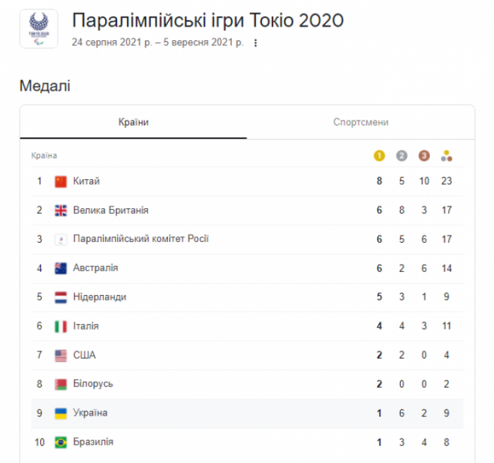This screenshot has height=463, width=494.
Task: Click the silver medal column icon
Action: tap(402, 156)
